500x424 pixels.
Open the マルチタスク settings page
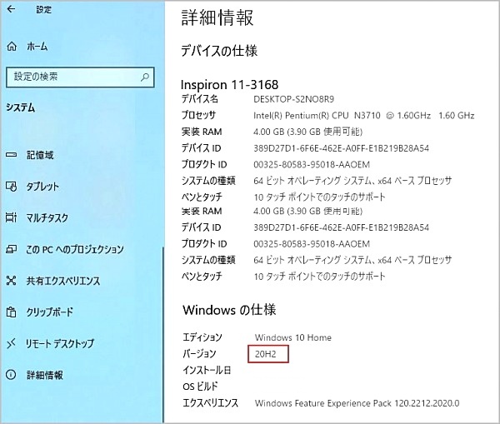pos(47,218)
